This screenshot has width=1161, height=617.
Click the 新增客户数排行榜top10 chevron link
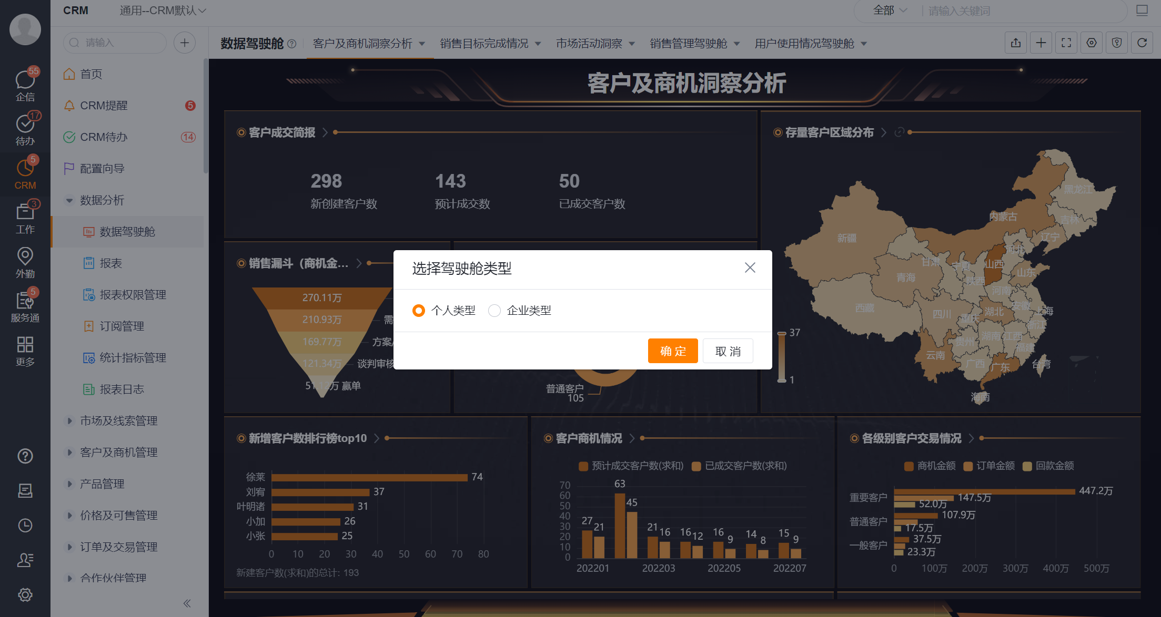(377, 438)
